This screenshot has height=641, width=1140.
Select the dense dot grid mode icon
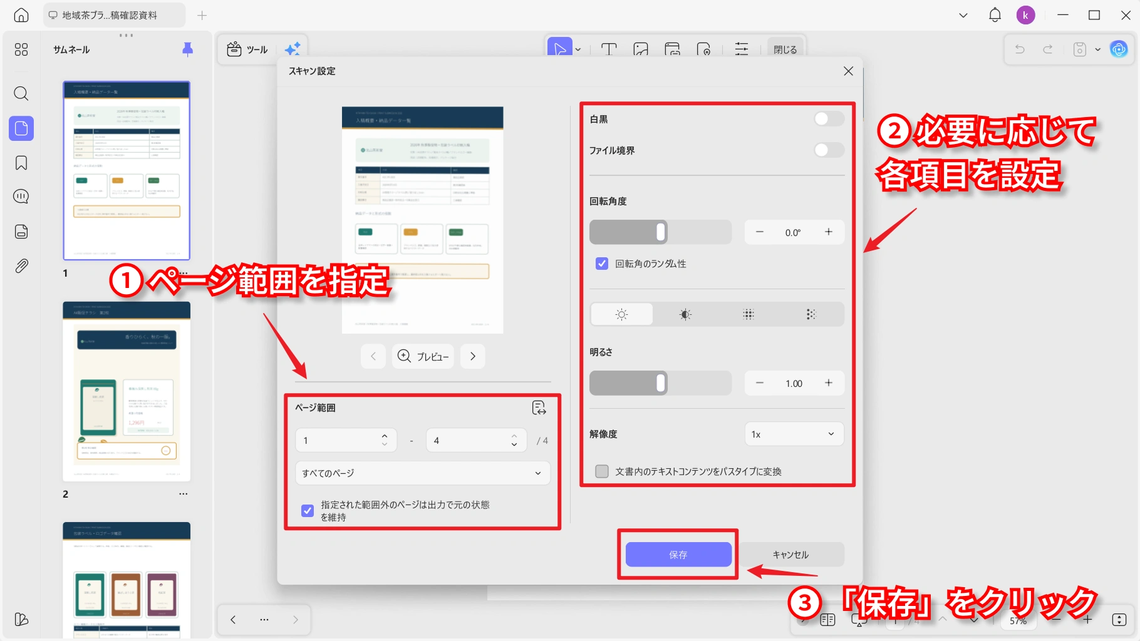point(749,314)
